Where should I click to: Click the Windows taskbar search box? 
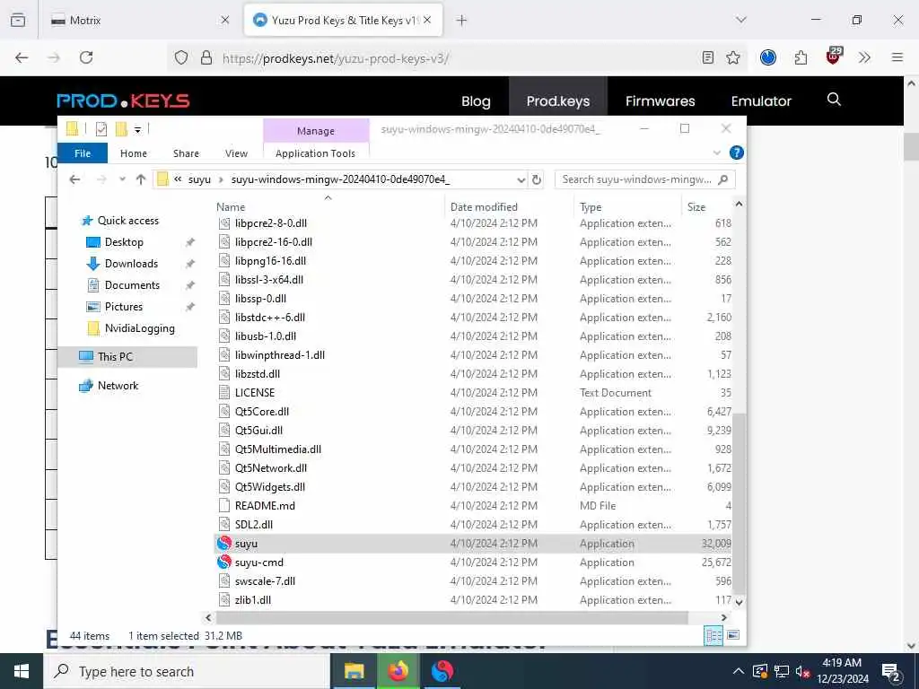pyautogui.click(x=187, y=671)
